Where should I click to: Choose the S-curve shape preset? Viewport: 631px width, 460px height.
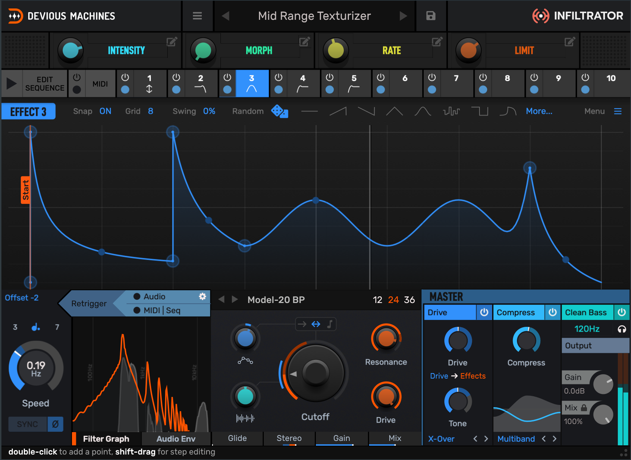(x=508, y=111)
